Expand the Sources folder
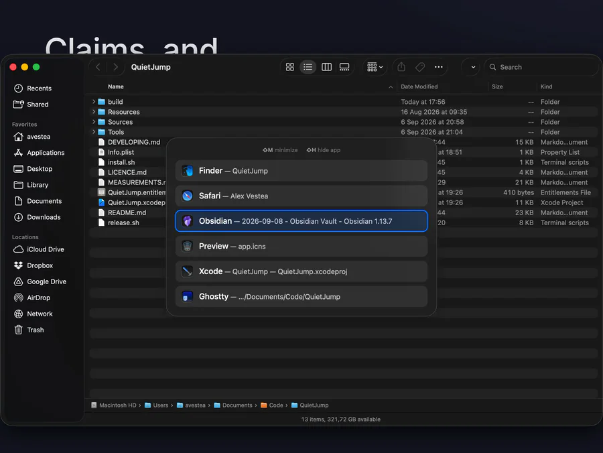 coord(93,122)
